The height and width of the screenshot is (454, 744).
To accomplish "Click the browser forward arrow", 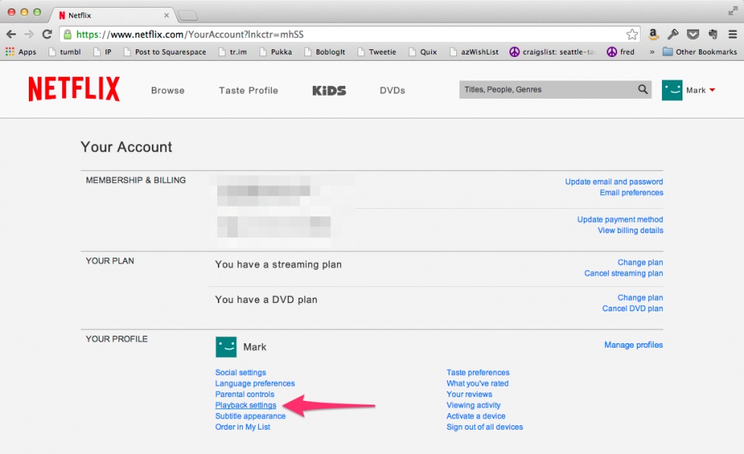I will [29, 34].
